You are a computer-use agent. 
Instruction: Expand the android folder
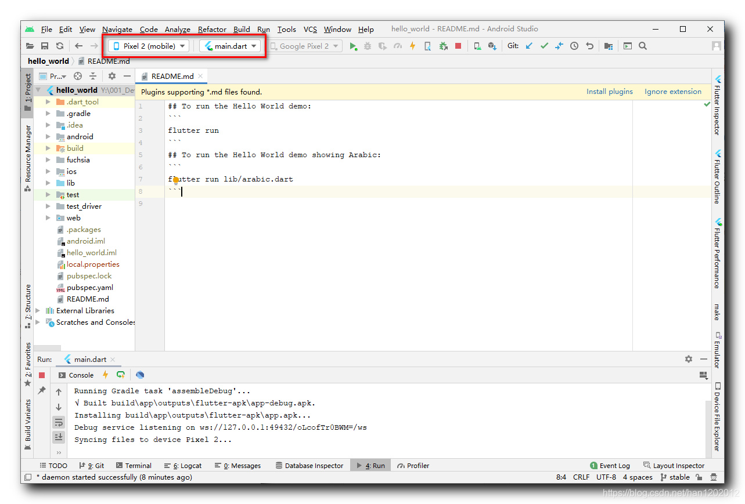click(48, 137)
